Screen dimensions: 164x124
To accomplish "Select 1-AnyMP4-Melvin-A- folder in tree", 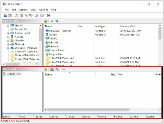I will click(27, 52).
